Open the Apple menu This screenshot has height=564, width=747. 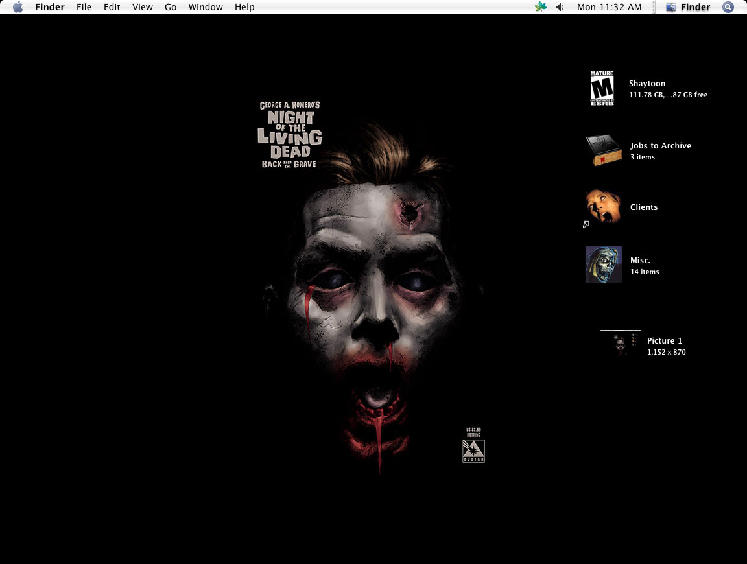[x=18, y=7]
